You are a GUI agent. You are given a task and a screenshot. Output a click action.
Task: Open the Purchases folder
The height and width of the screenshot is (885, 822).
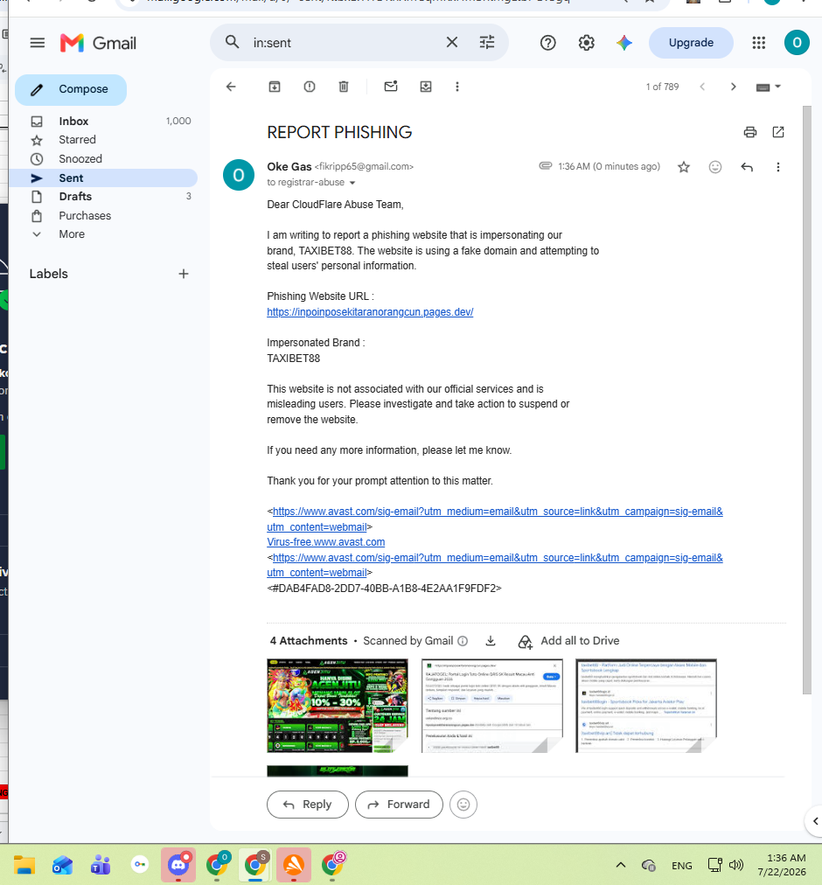(103, 216)
